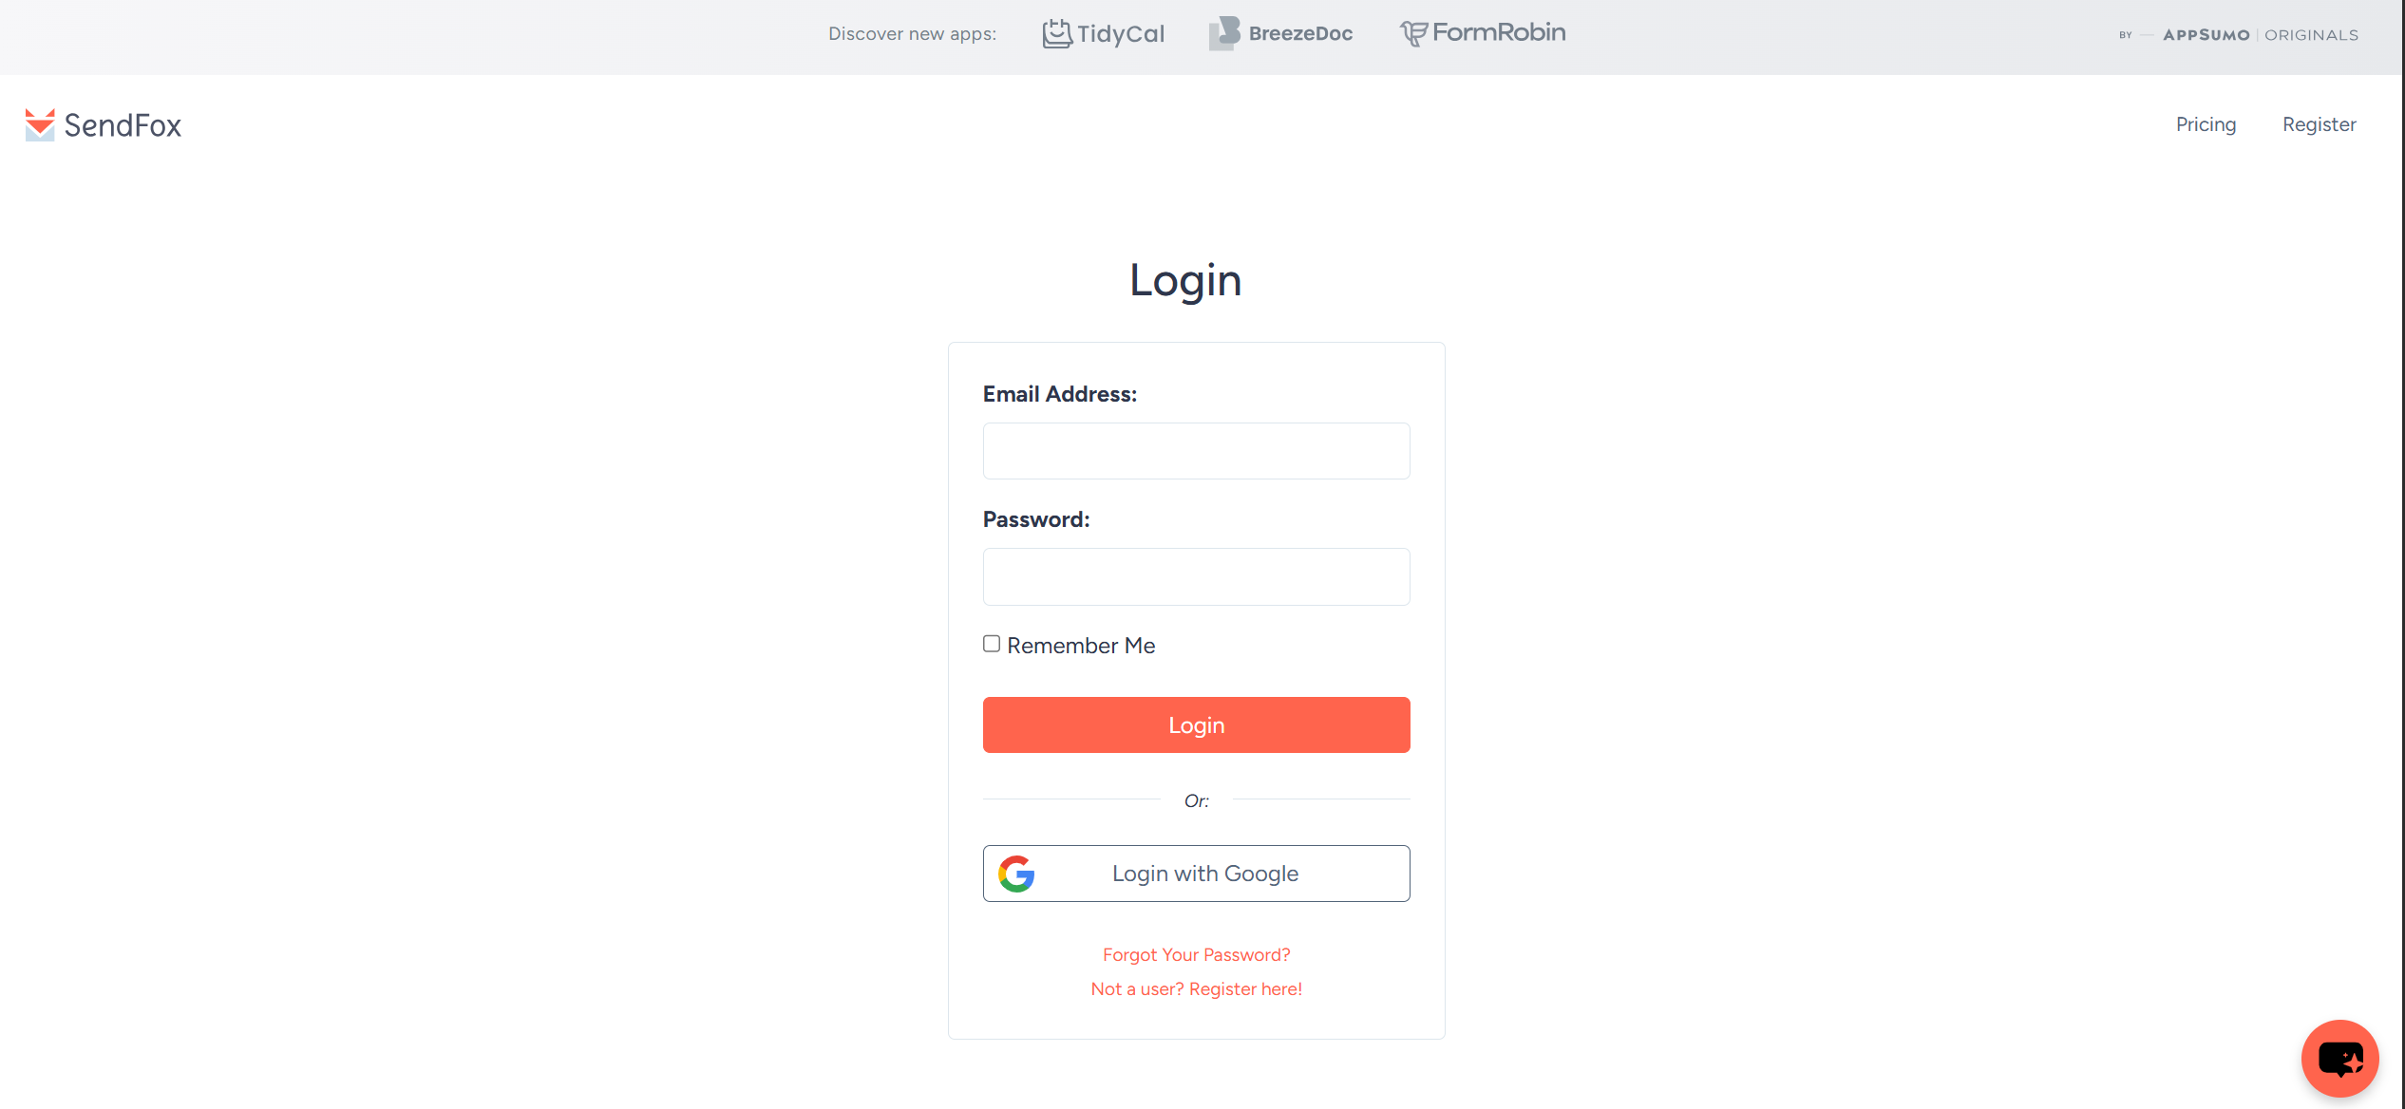Visit the FormRobin app name link
2405x1109 pixels.
(1500, 32)
